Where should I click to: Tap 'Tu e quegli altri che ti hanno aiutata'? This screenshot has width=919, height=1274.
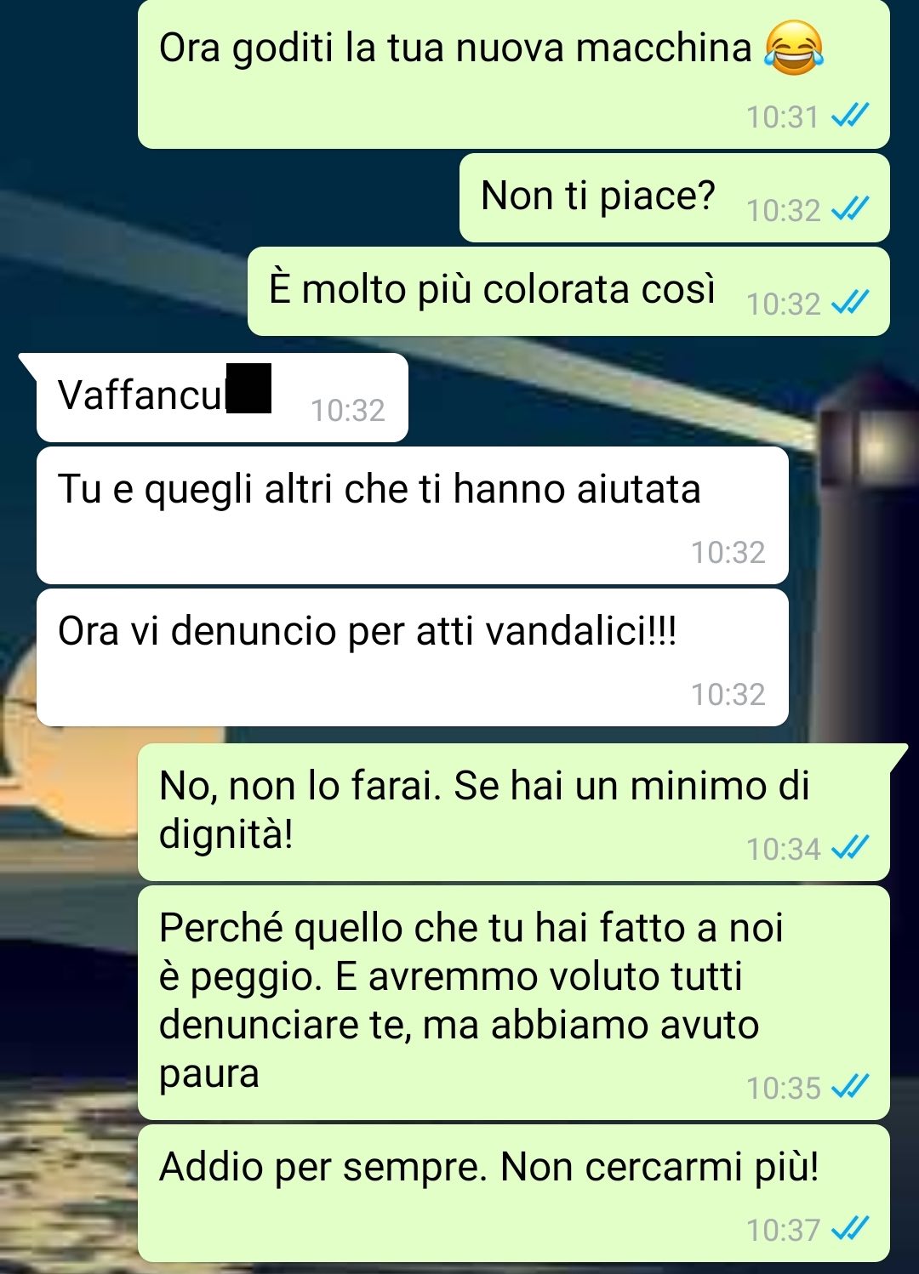pyautogui.click(x=413, y=515)
